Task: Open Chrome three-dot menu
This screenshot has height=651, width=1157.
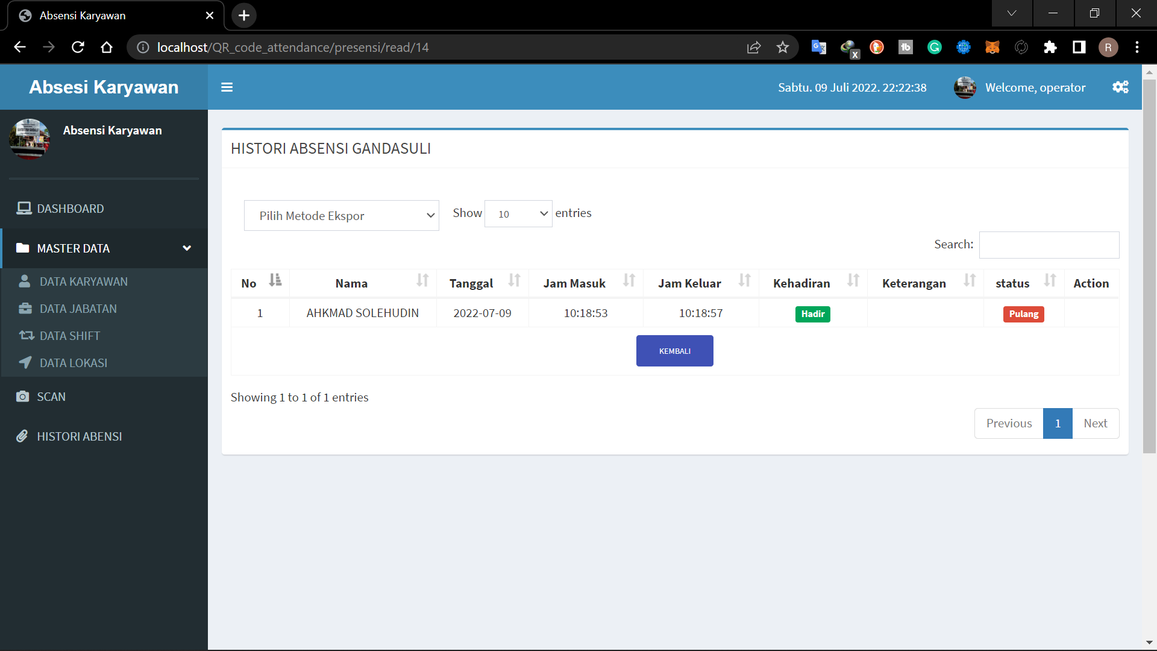Action: pyautogui.click(x=1137, y=47)
